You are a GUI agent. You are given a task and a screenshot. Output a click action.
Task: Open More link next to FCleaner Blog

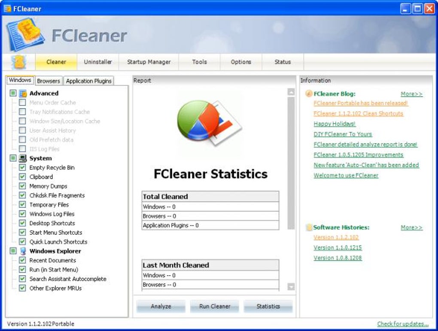411,94
